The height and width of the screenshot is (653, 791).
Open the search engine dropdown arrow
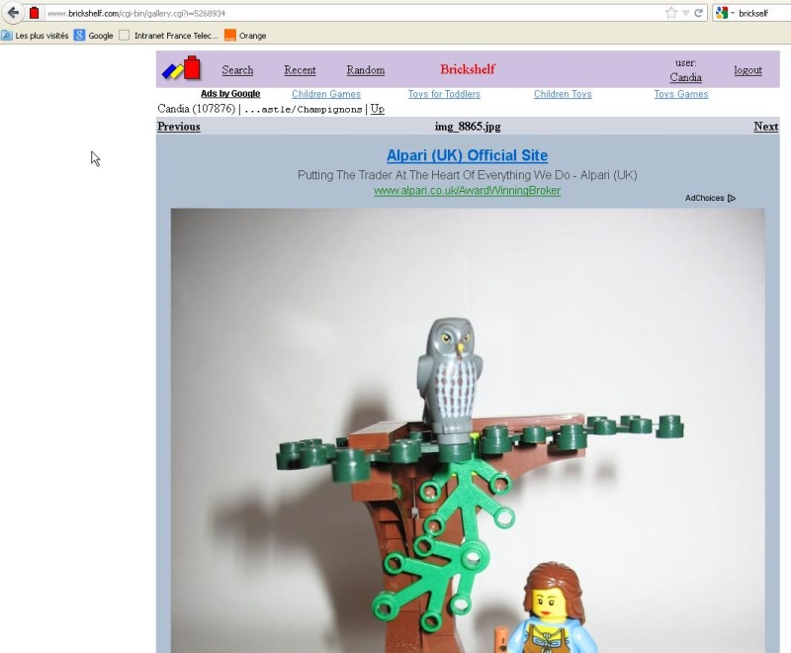[x=734, y=13]
